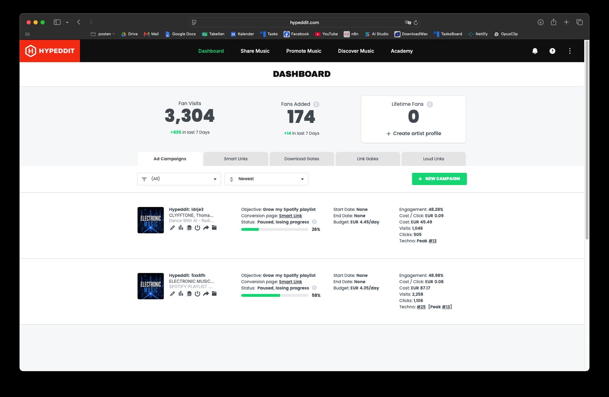Show status info icon for Idrje3 campaign
The height and width of the screenshot is (397, 609).
(x=314, y=222)
